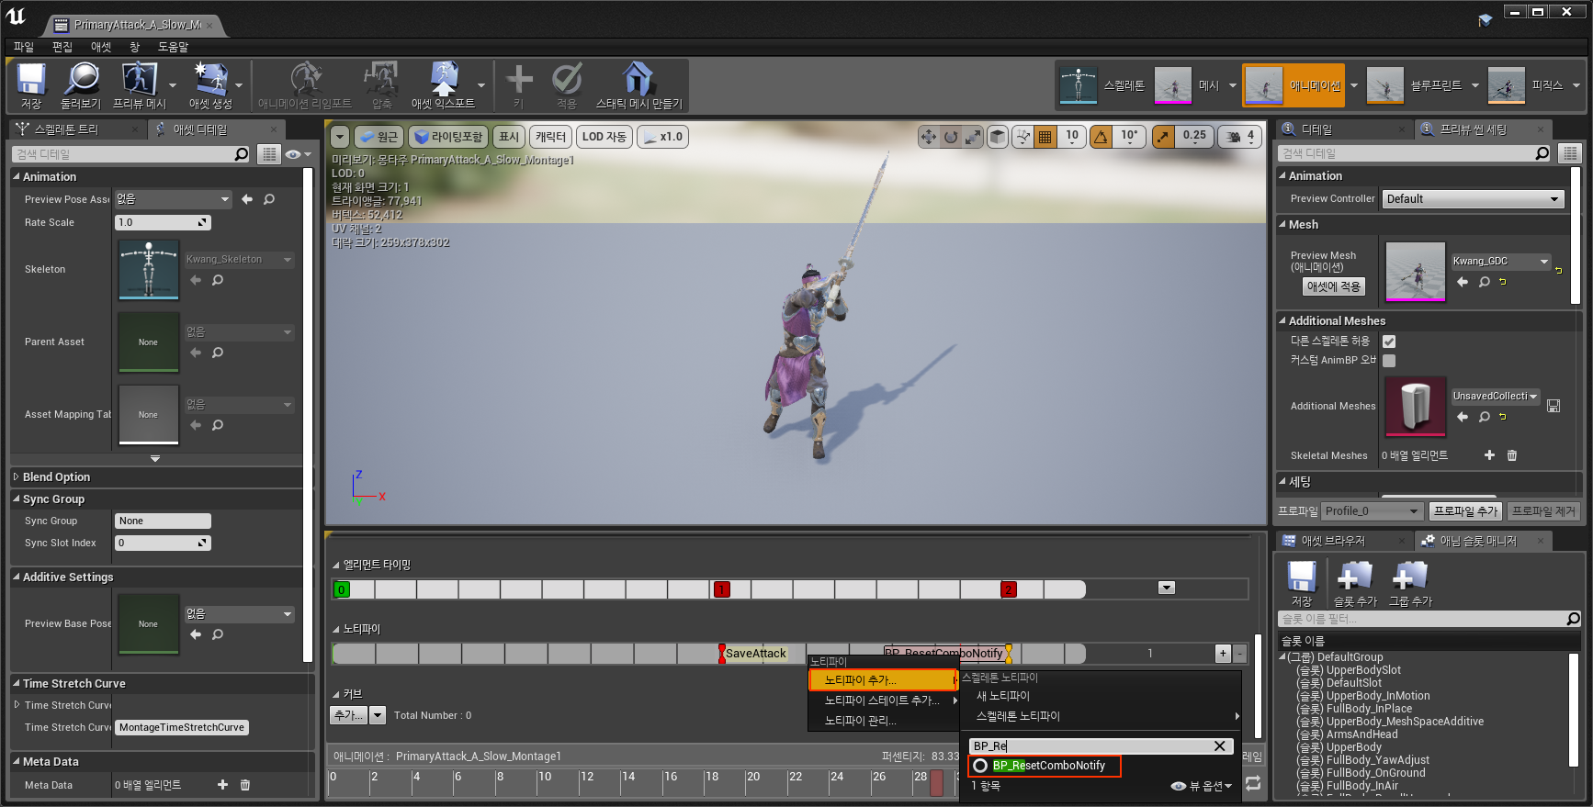Switch to Skeleton Tree (스켈레톤 트리) tab
The image size is (1593, 807).
tap(66, 129)
